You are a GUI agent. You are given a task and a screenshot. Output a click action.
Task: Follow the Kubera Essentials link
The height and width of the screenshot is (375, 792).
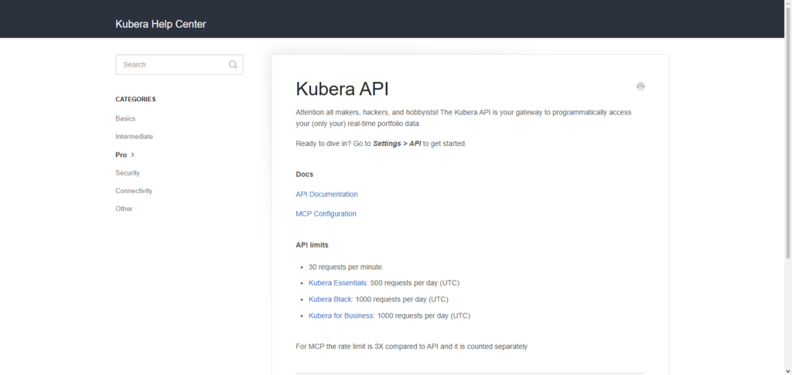coord(339,283)
